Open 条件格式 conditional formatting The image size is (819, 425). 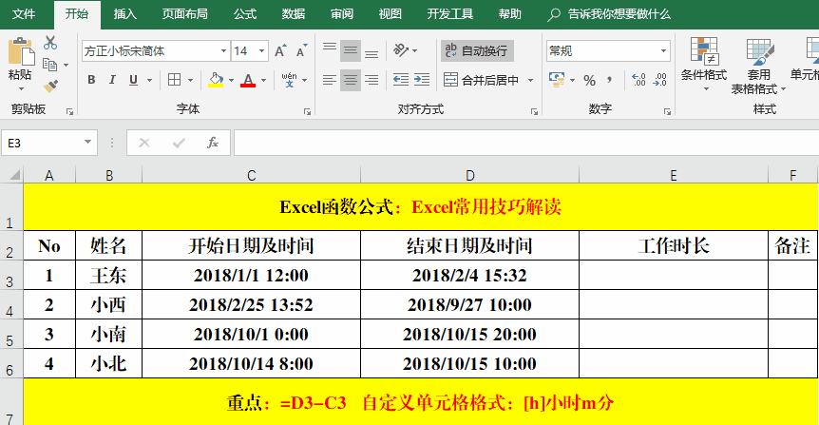pos(704,65)
